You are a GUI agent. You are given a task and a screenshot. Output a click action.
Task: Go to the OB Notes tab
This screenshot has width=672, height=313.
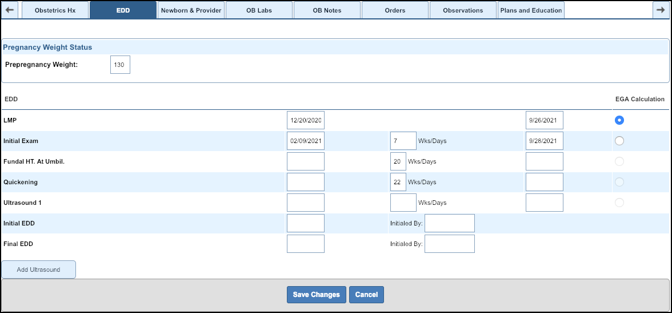(x=327, y=10)
